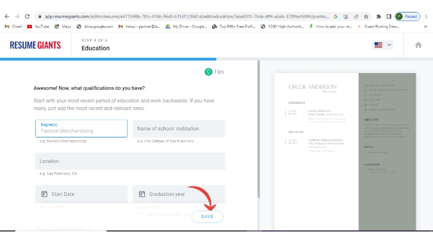The image size is (433, 243).
Task: Click the Start Date calendar icon
Action: tap(44, 194)
